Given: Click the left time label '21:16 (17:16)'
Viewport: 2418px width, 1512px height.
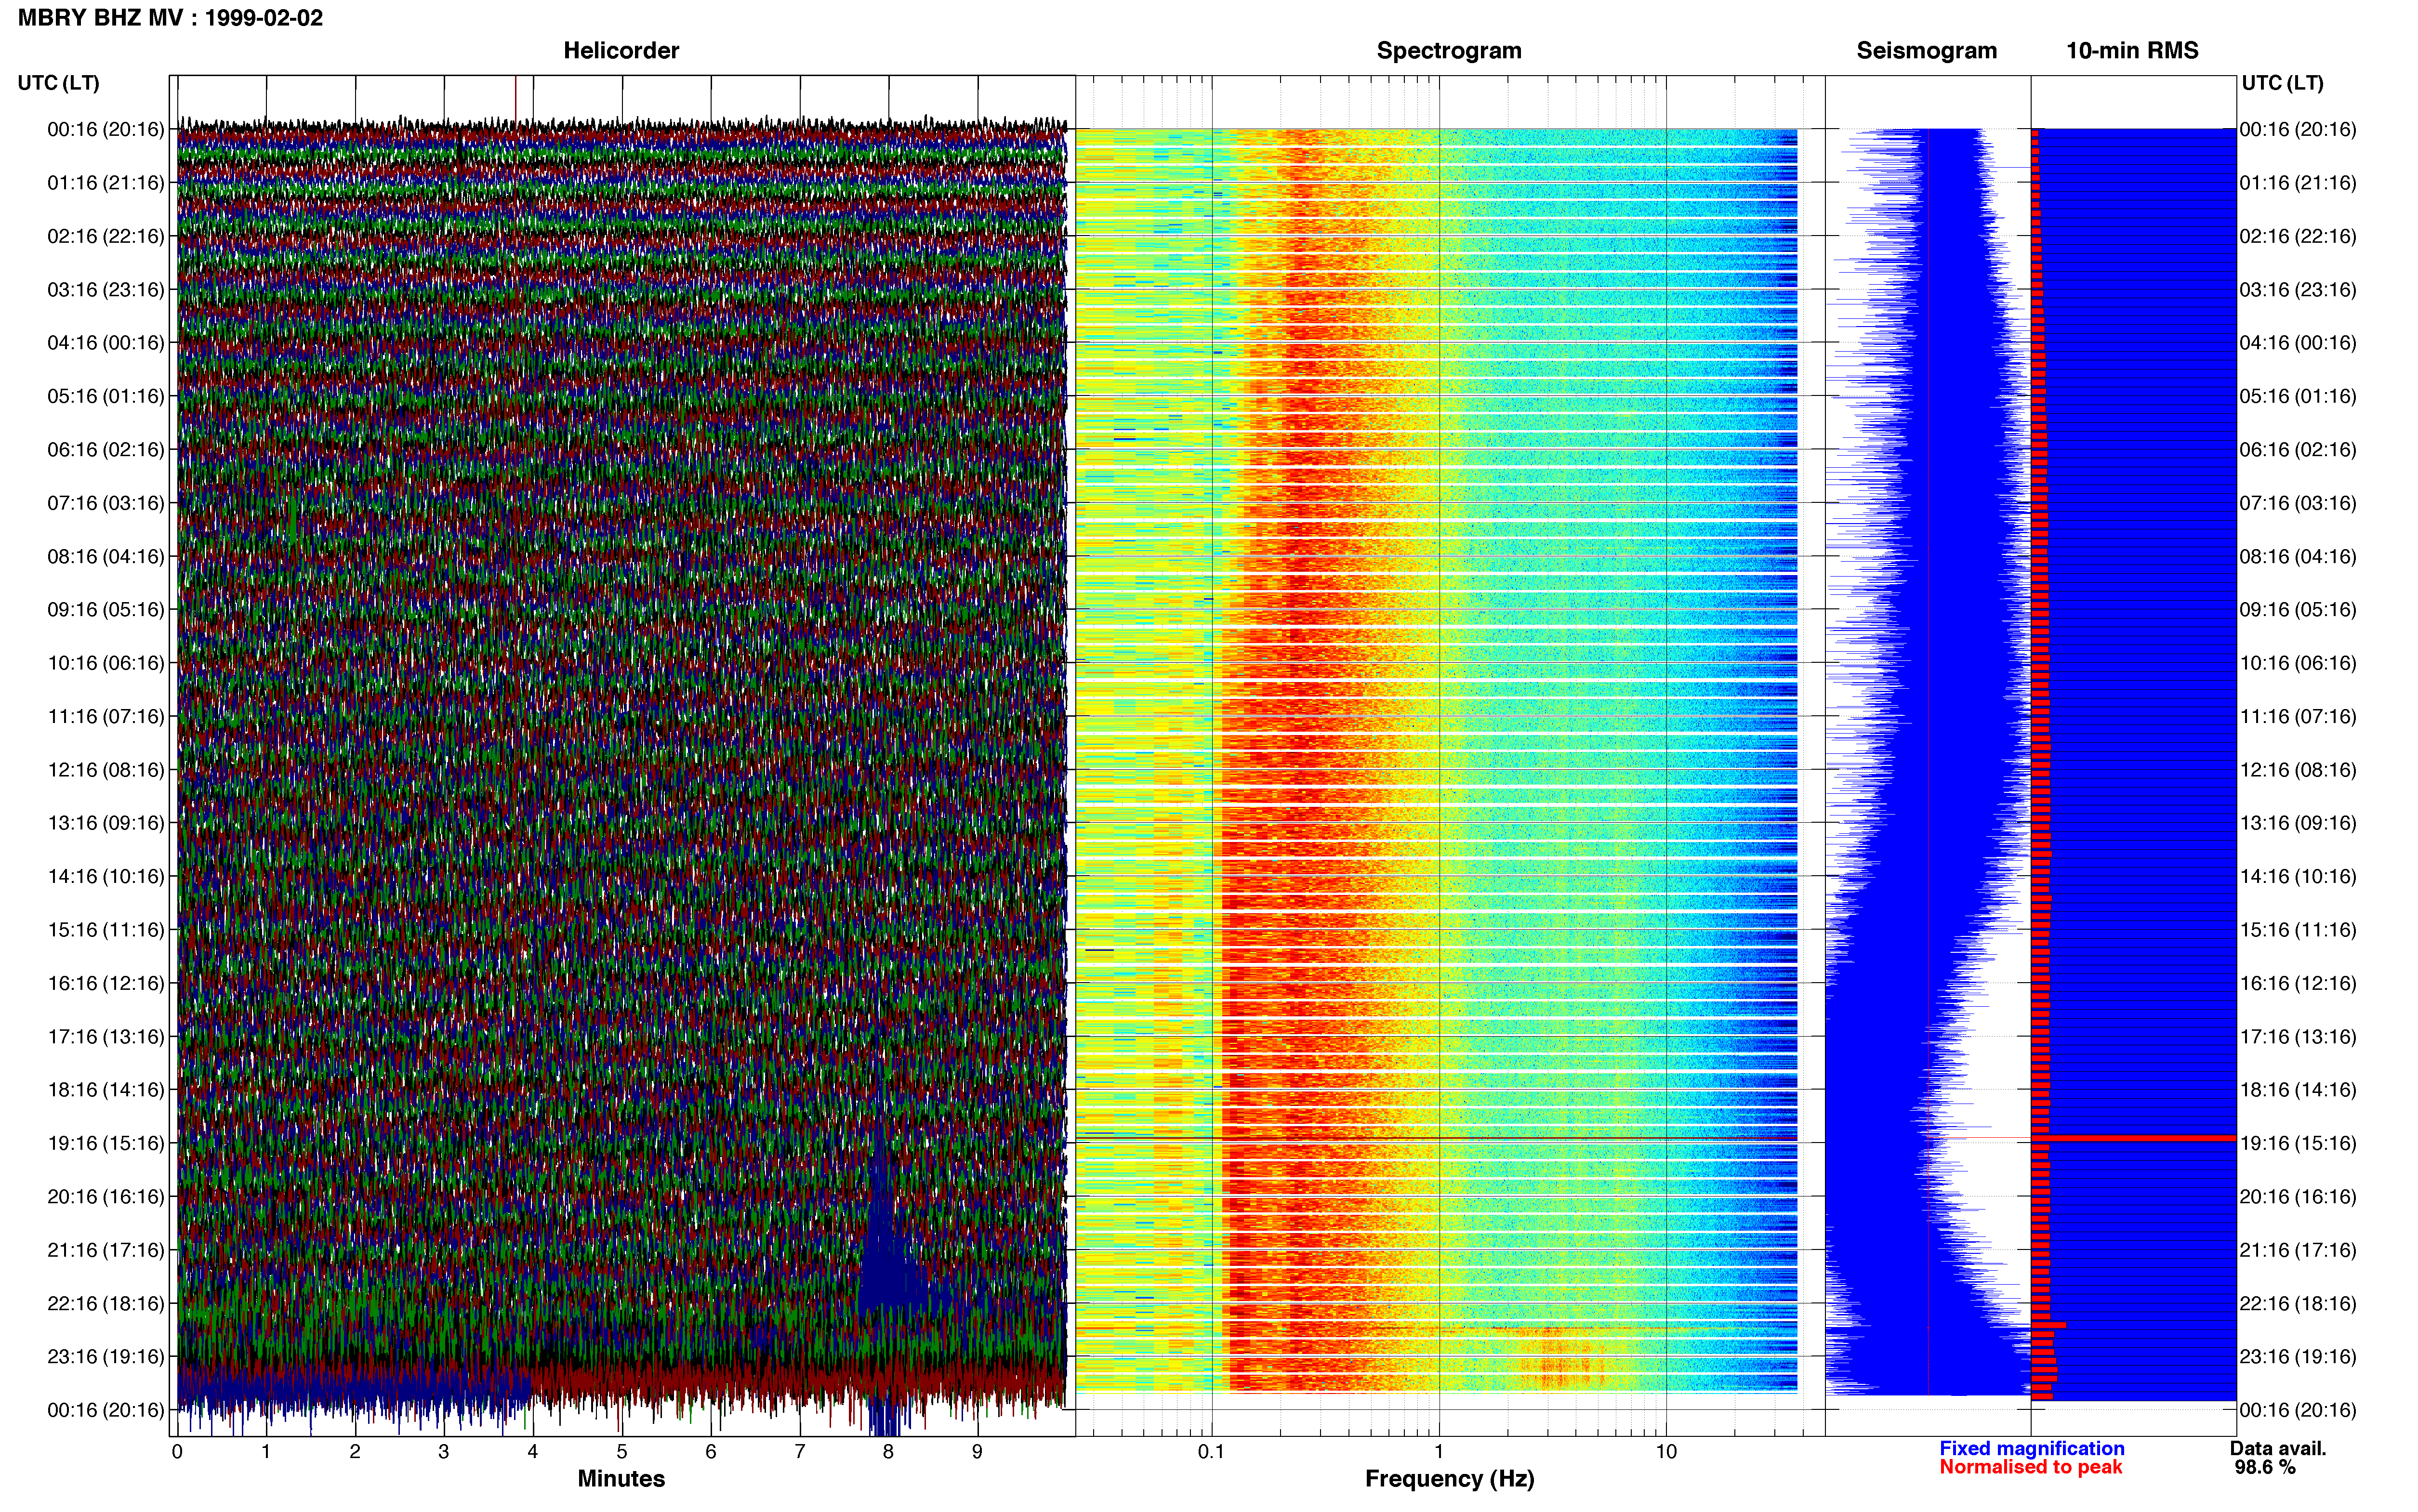Looking at the screenshot, I should (105, 1250).
